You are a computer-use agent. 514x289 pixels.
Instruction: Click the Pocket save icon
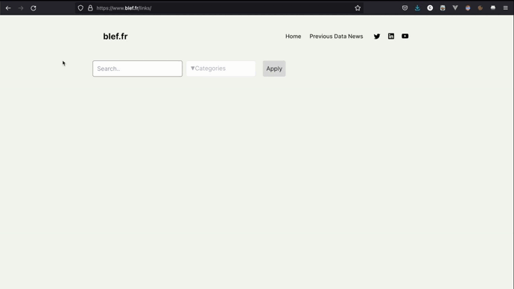(404, 8)
